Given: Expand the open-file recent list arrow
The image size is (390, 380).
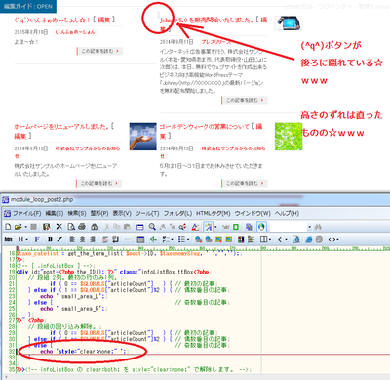Looking at the screenshot, I should point(25,227).
